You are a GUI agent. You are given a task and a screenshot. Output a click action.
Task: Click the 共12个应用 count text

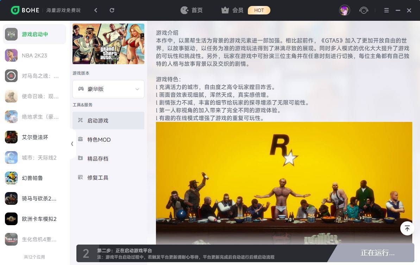(34, 257)
